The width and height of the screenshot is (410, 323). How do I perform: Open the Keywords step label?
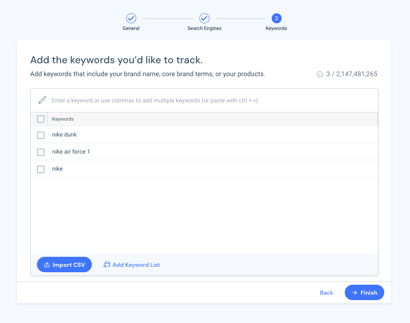point(276,28)
